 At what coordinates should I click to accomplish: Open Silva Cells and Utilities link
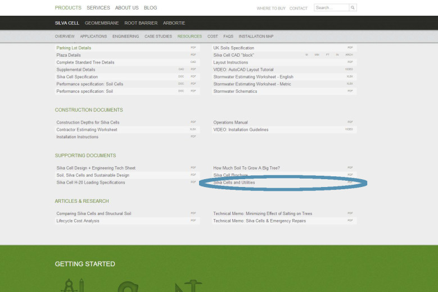[x=234, y=182]
